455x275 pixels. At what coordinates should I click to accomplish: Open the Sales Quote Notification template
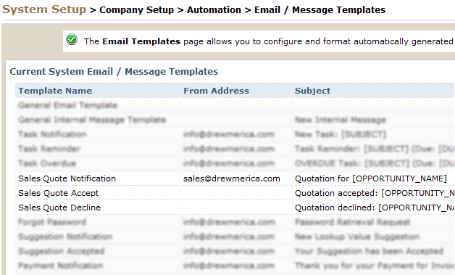(x=67, y=178)
